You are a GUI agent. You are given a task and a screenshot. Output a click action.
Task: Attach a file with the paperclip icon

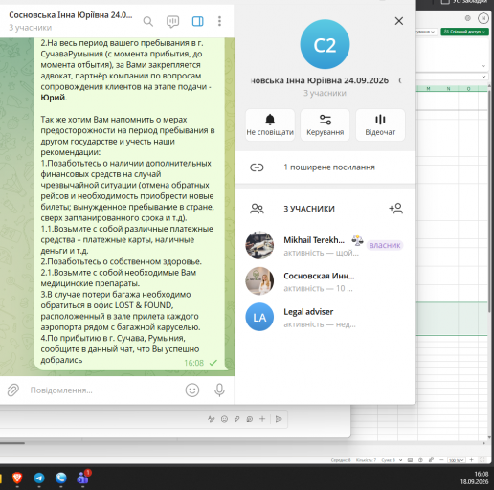coord(13,390)
